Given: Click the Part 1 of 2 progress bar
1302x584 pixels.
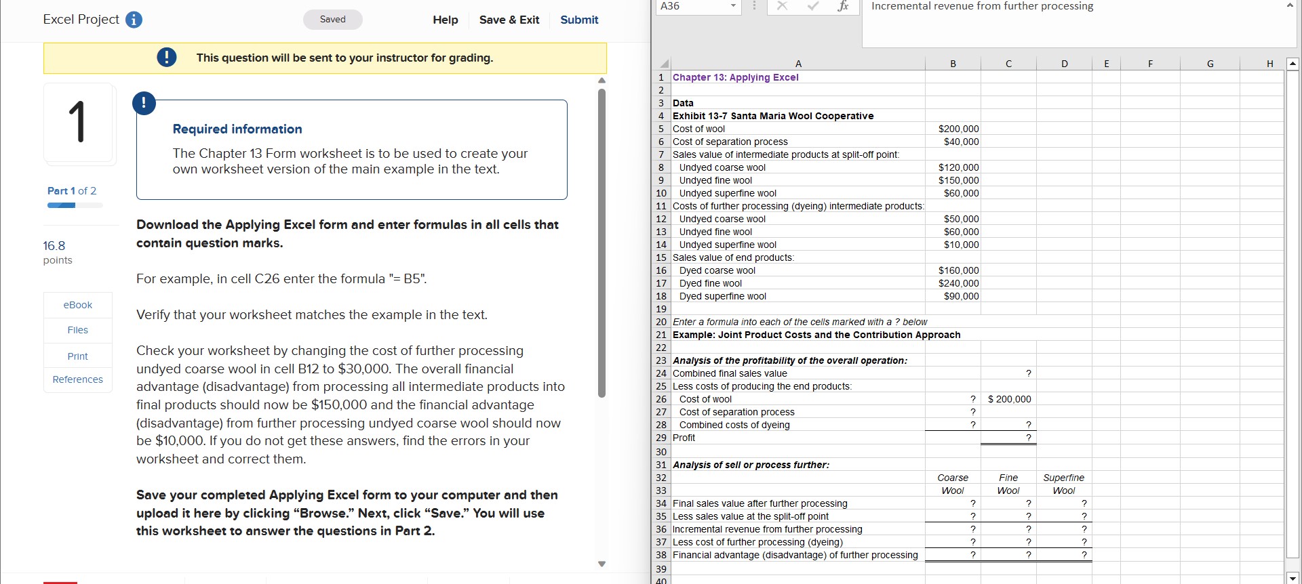Looking at the screenshot, I should [x=75, y=205].
